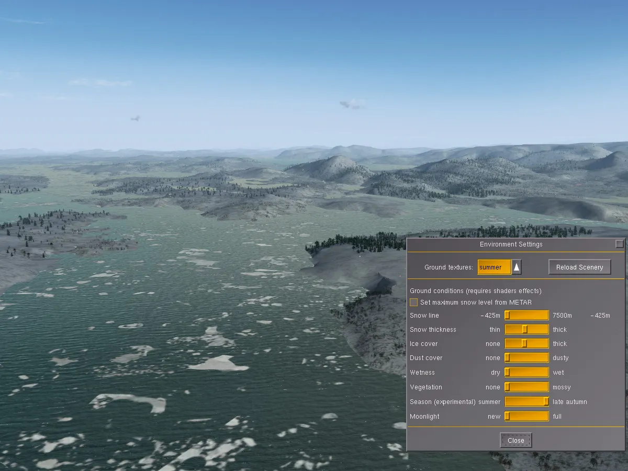Screen dimensions: 628x471
Task: Click the Vegetation slider handle
Action: click(x=507, y=387)
